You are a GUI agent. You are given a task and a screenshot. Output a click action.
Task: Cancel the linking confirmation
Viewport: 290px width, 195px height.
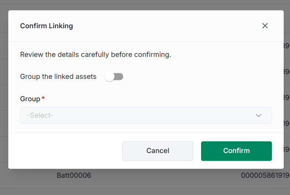[158, 151]
